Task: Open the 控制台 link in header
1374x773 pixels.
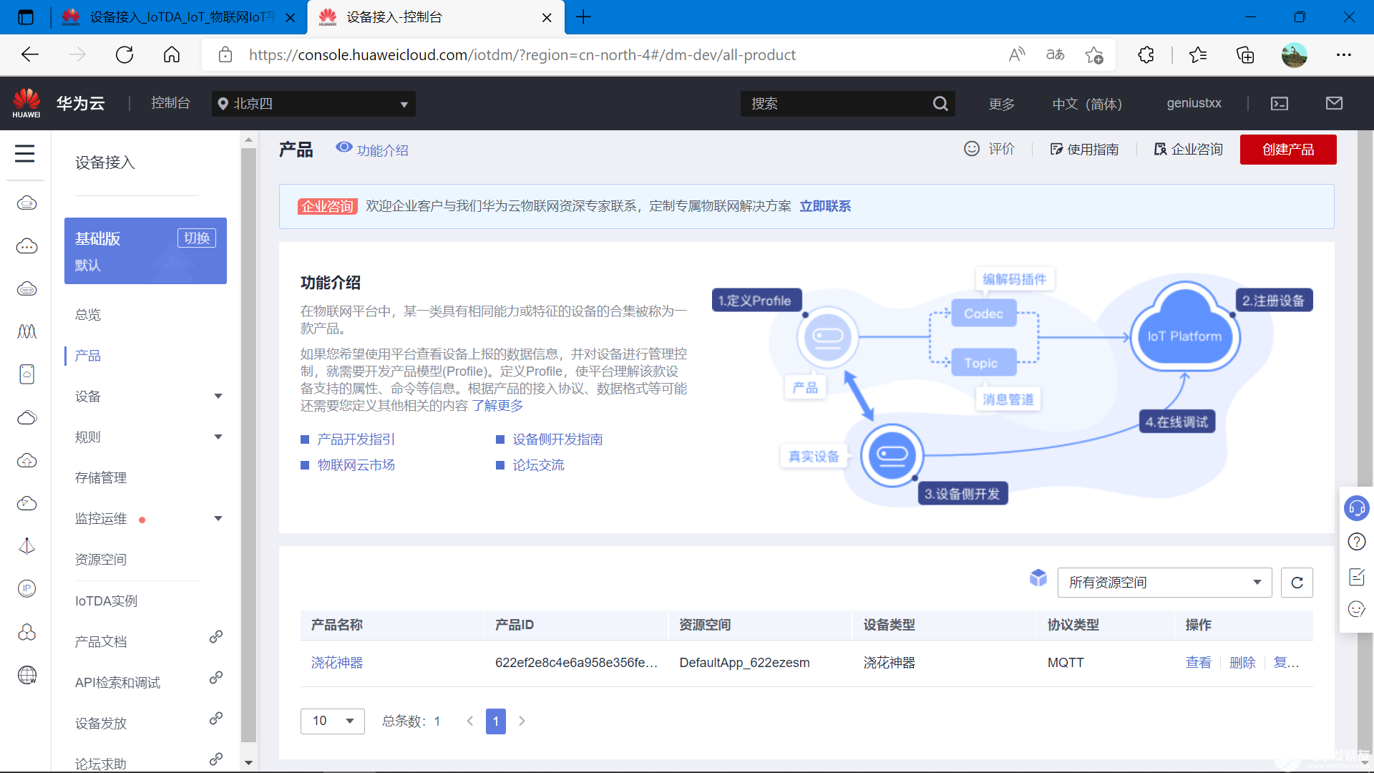Action: tap(170, 103)
